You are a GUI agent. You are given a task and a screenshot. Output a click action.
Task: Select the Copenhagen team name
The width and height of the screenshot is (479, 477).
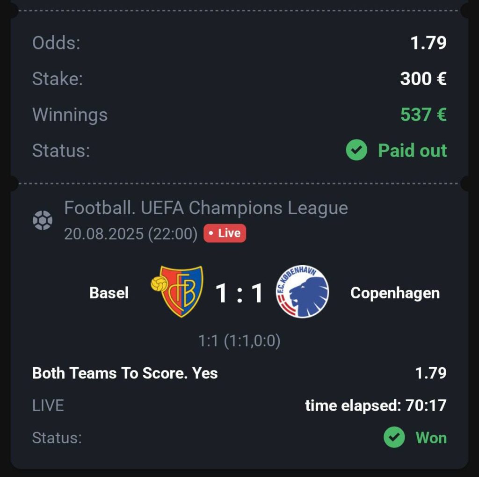395,293
